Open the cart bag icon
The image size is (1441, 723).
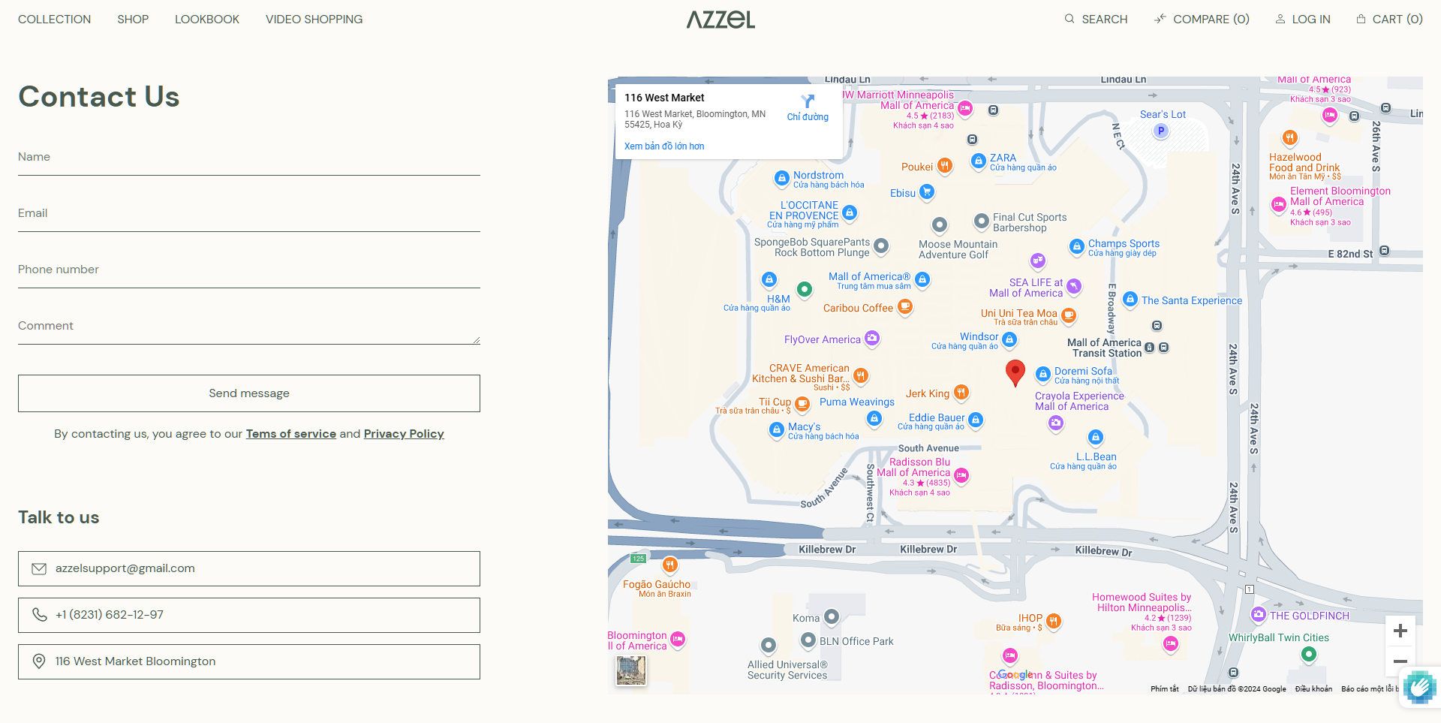(1361, 19)
